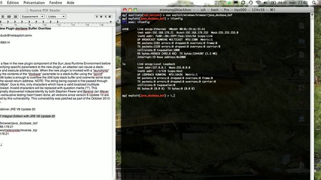Click the "eth0" interface label in Terminal
Image resolution: width=321 pixels, height=180 pixels.
pos(125,29)
